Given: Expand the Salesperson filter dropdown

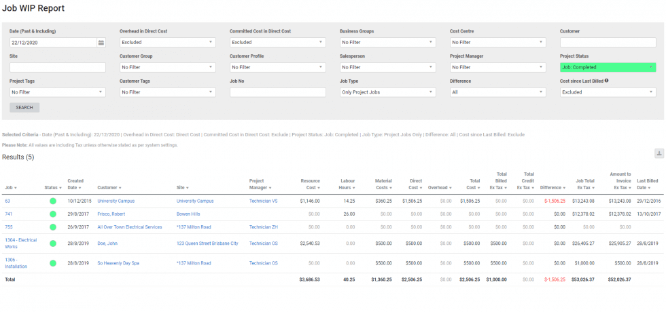Looking at the screenshot, I should (387, 67).
